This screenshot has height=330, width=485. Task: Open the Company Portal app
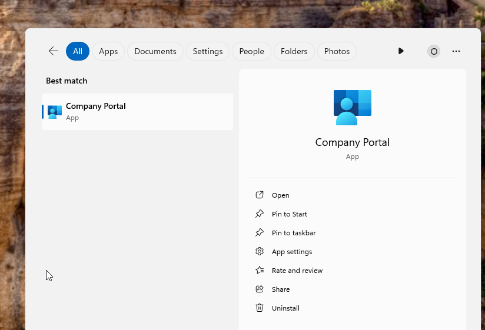280,195
